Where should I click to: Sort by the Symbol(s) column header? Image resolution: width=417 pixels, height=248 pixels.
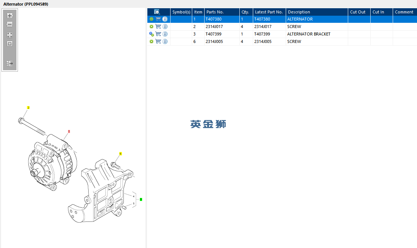181,12
